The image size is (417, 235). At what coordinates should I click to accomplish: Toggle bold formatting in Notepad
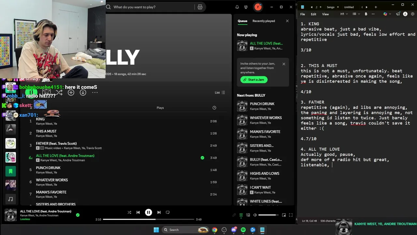(x=366, y=14)
